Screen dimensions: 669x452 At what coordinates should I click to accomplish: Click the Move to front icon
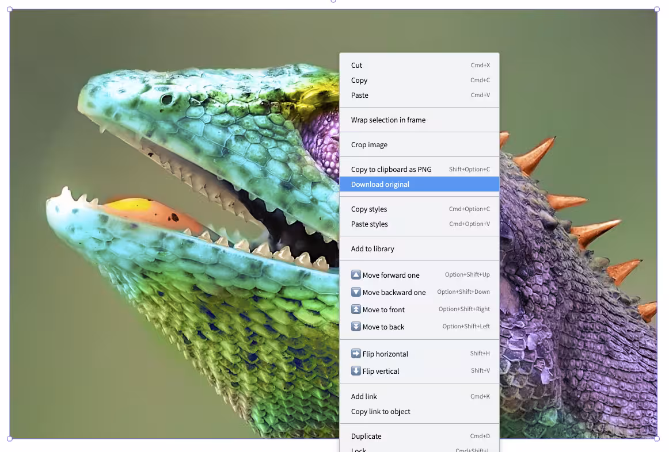tap(356, 309)
